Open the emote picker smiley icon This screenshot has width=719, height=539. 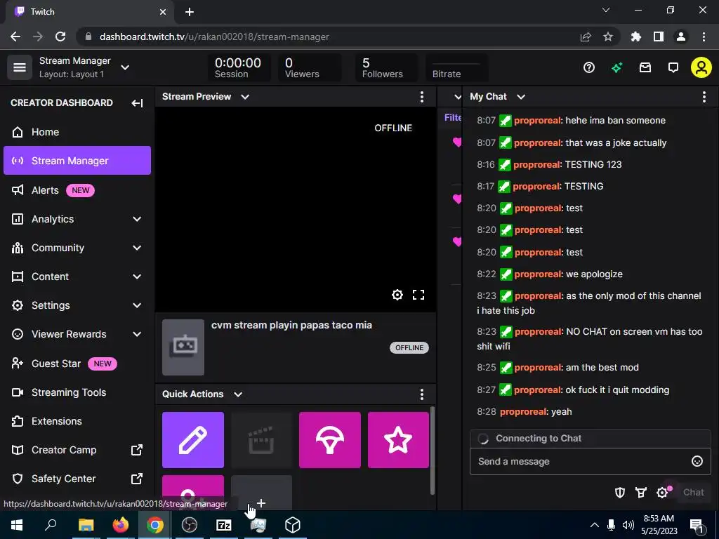(x=697, y=462)
